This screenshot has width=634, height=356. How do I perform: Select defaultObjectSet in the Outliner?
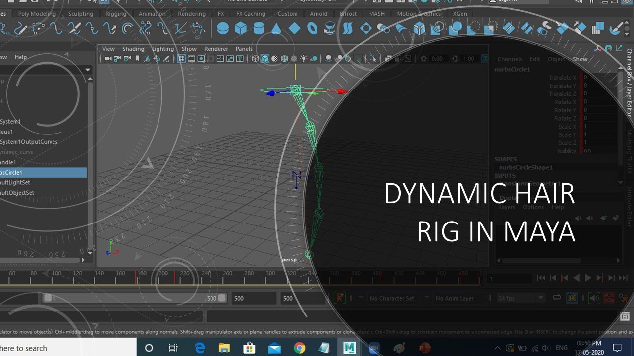[x=17, y=193]
